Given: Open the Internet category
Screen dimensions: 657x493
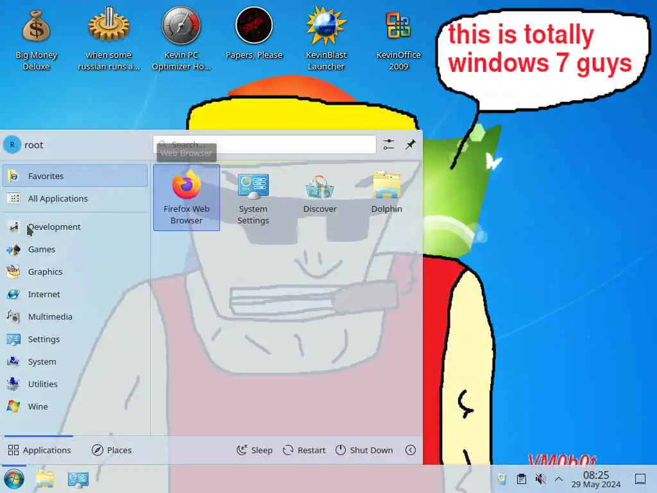Looking at the screenshot, I should pos(75,294).
